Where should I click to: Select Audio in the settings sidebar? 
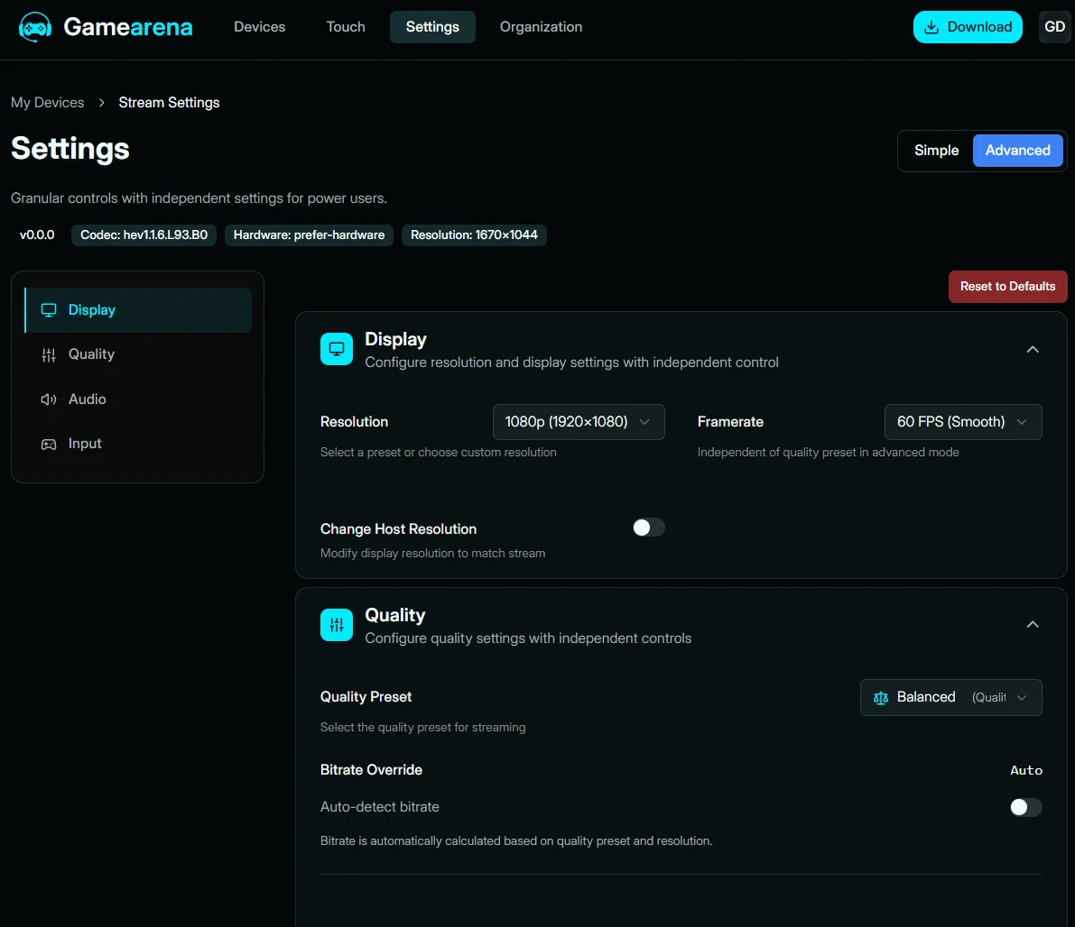(138, 399)
